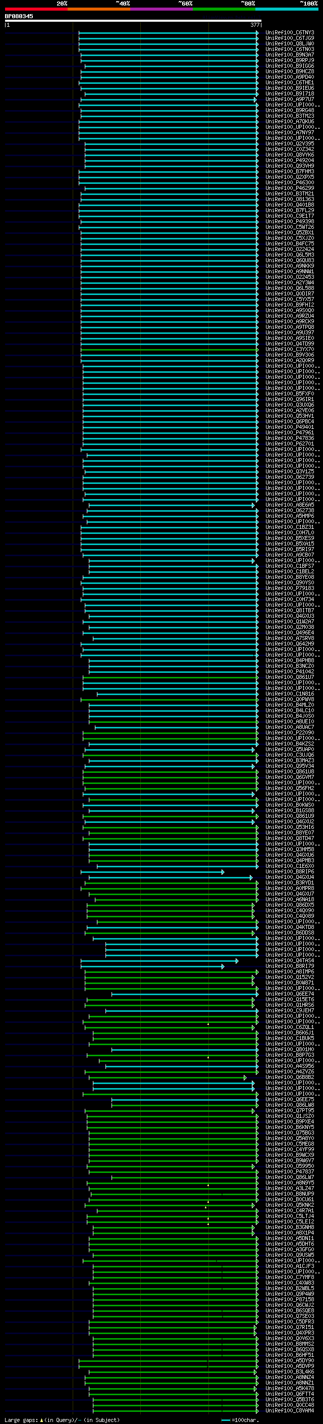
Task: Select the UniRef100_Q7PT95 label
Action: 290,1111
